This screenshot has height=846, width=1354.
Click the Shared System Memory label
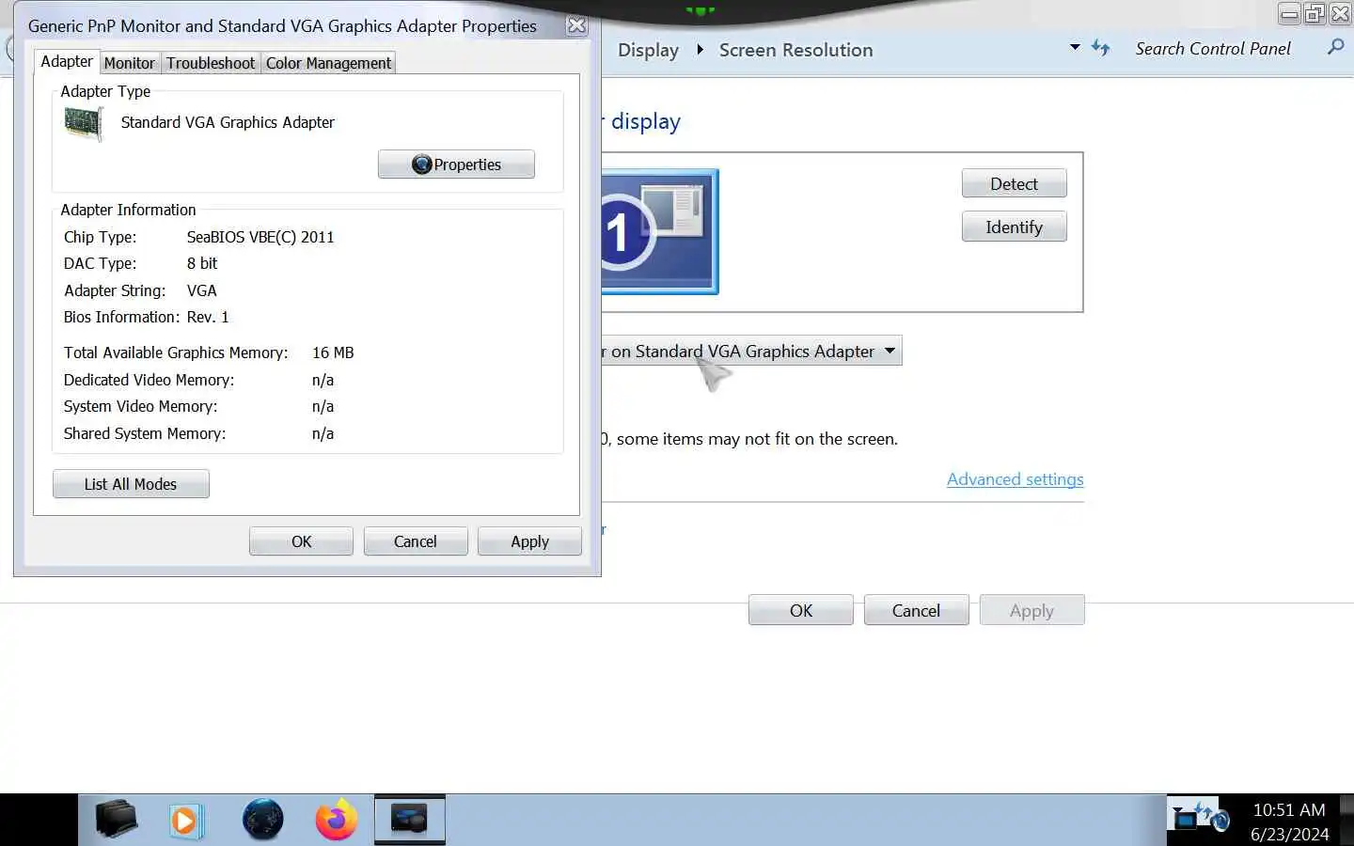click(144, 433)
